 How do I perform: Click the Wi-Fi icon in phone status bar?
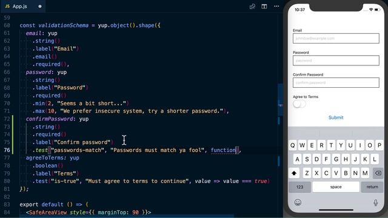[370, 10]
